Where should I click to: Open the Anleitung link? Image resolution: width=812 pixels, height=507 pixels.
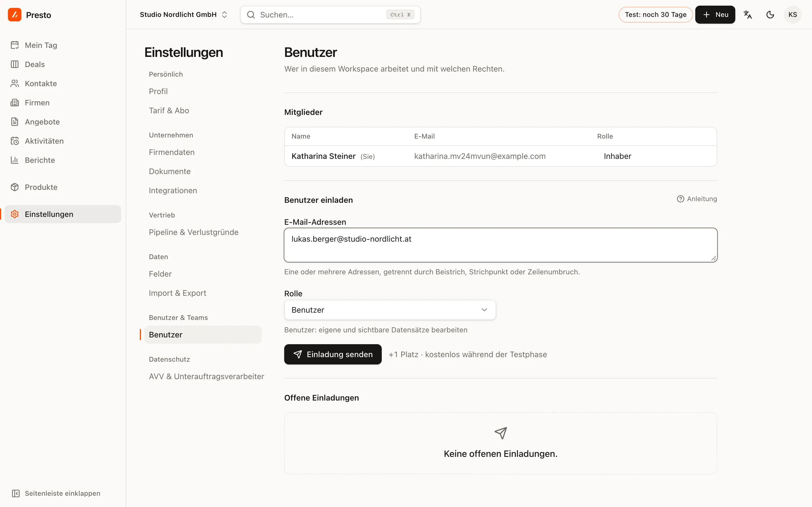click(697, 199)
